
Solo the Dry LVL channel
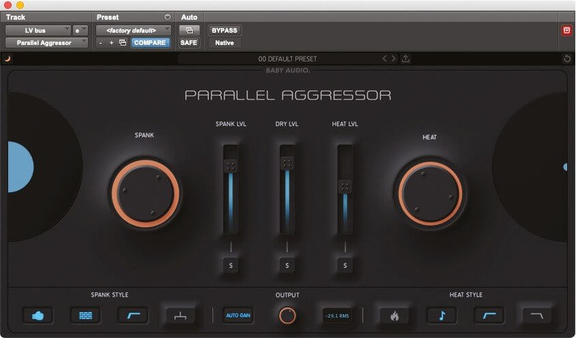click(287, 265)
